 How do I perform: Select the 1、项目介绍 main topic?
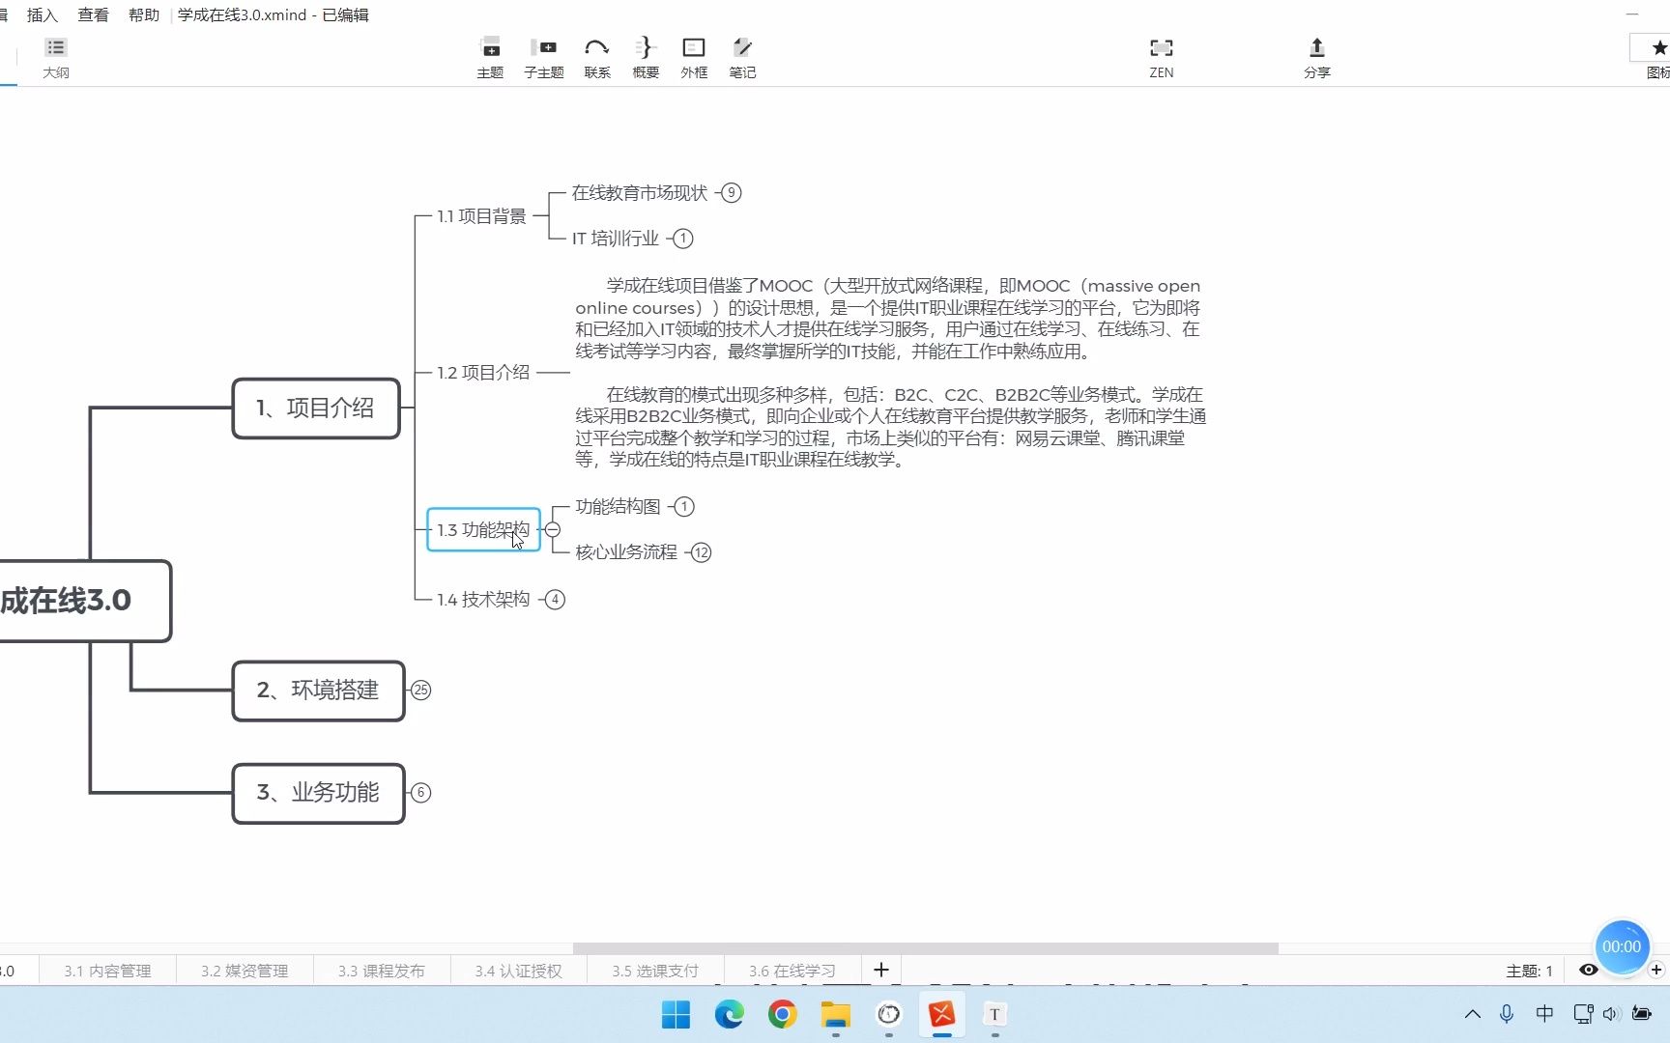pos(316,408)
